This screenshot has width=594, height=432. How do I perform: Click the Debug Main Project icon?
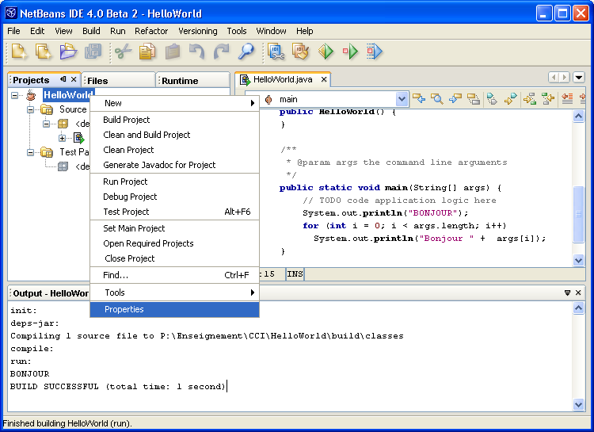350,52
